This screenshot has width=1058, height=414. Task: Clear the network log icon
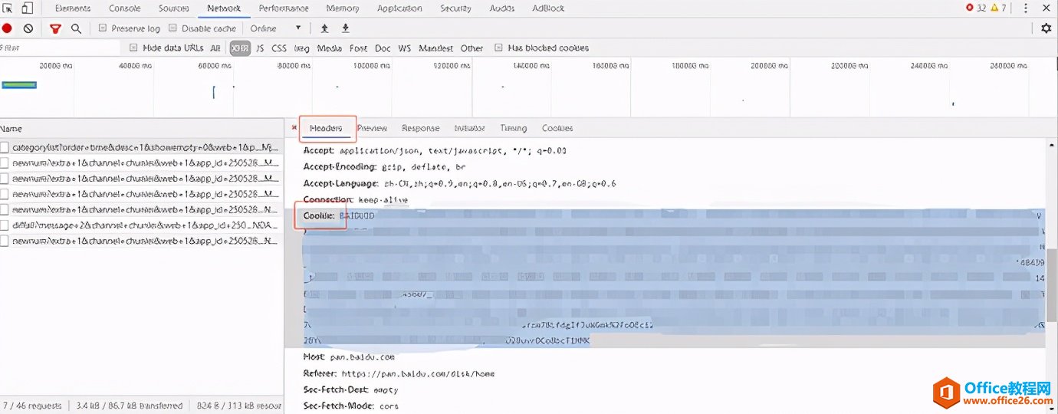[28, 28]
